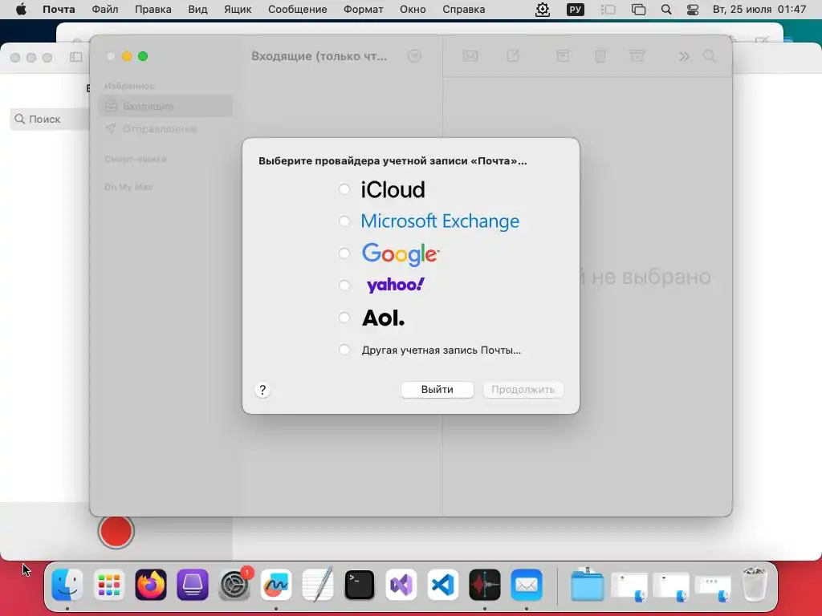This screenshot has height=616, width=822.
Task: Open Spotlight search in menu bar
Action: (x=666, y=10)
